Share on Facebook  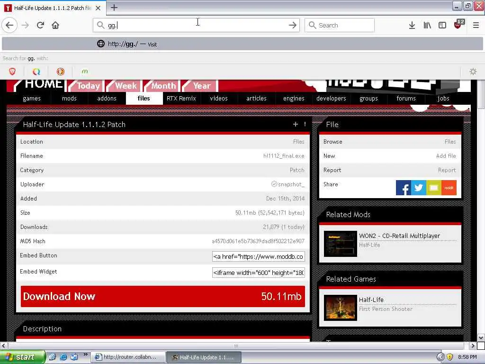click(x=404, y=188)
